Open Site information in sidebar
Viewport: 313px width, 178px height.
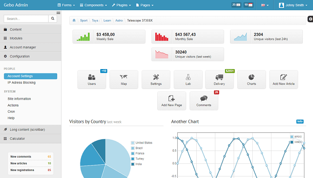pyautogui.click(x=19, y=99)
